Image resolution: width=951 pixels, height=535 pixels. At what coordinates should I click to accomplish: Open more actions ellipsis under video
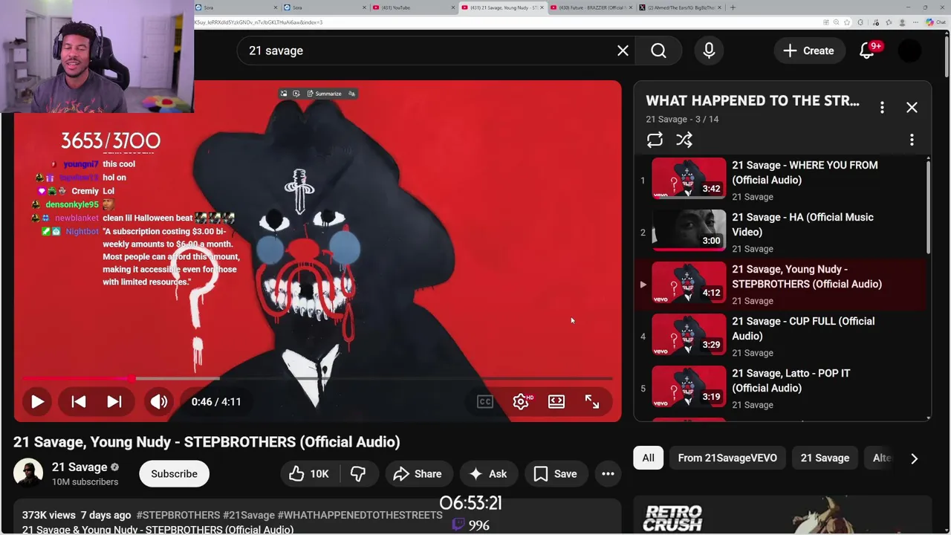point(608,474)
